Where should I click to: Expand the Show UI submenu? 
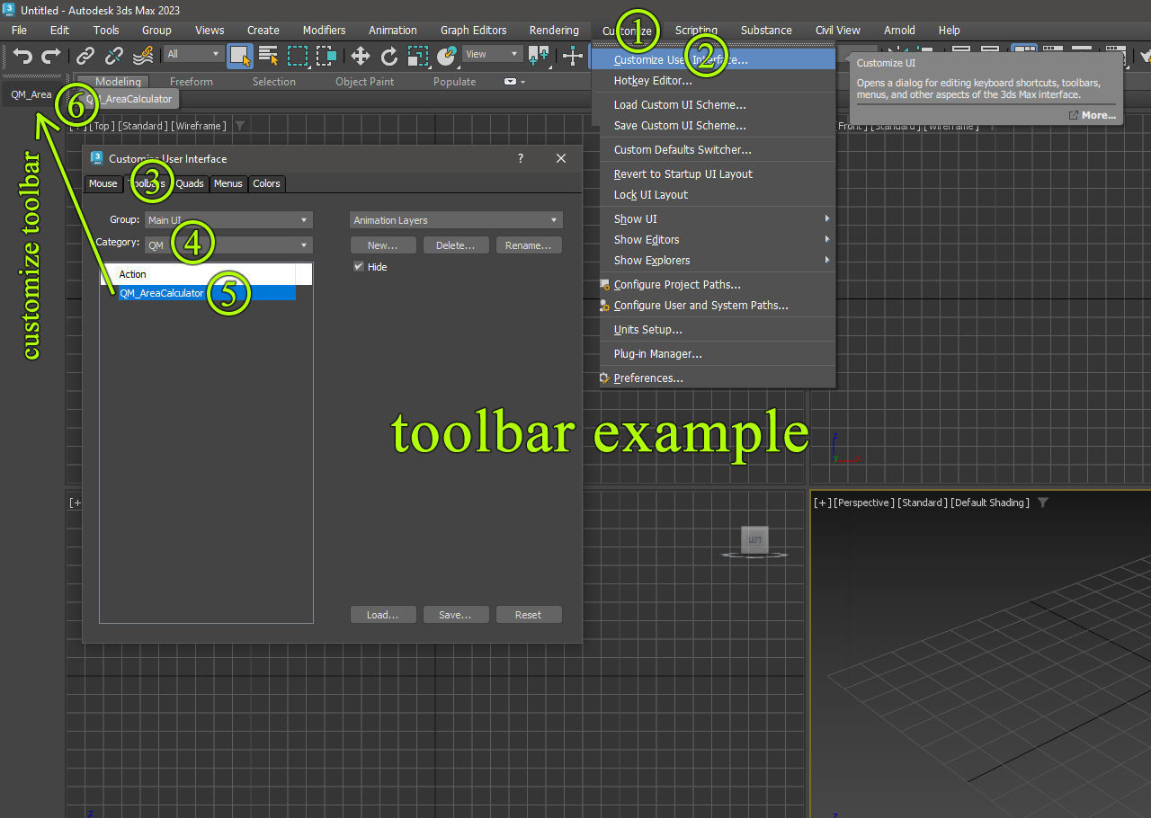(718, 218)
